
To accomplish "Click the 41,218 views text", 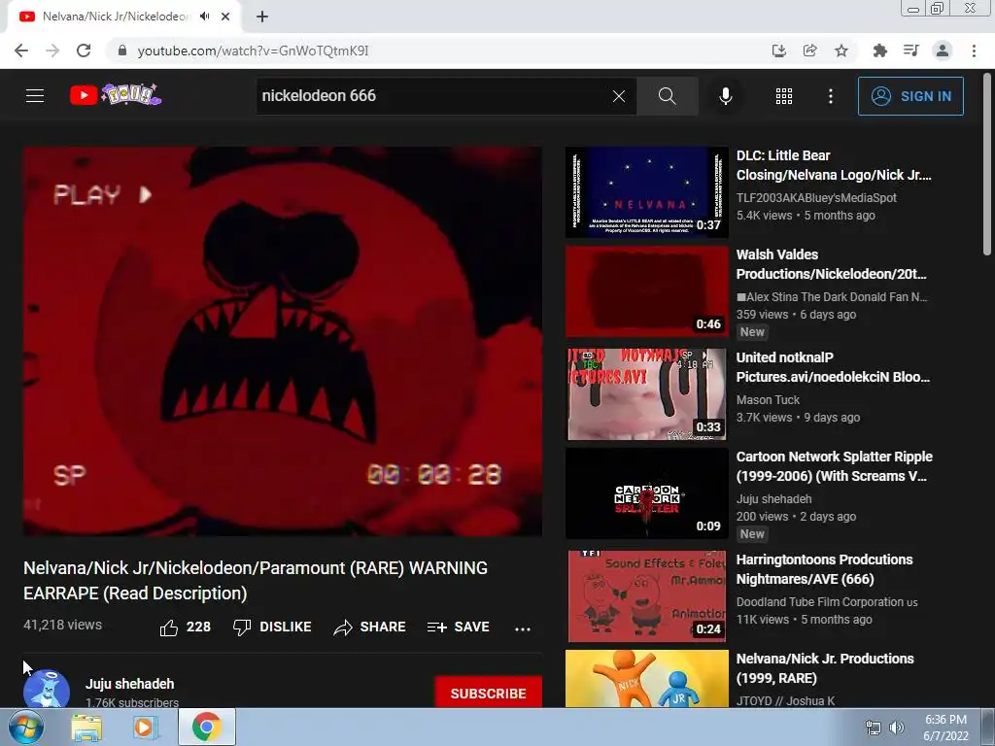I will point(62,625).
